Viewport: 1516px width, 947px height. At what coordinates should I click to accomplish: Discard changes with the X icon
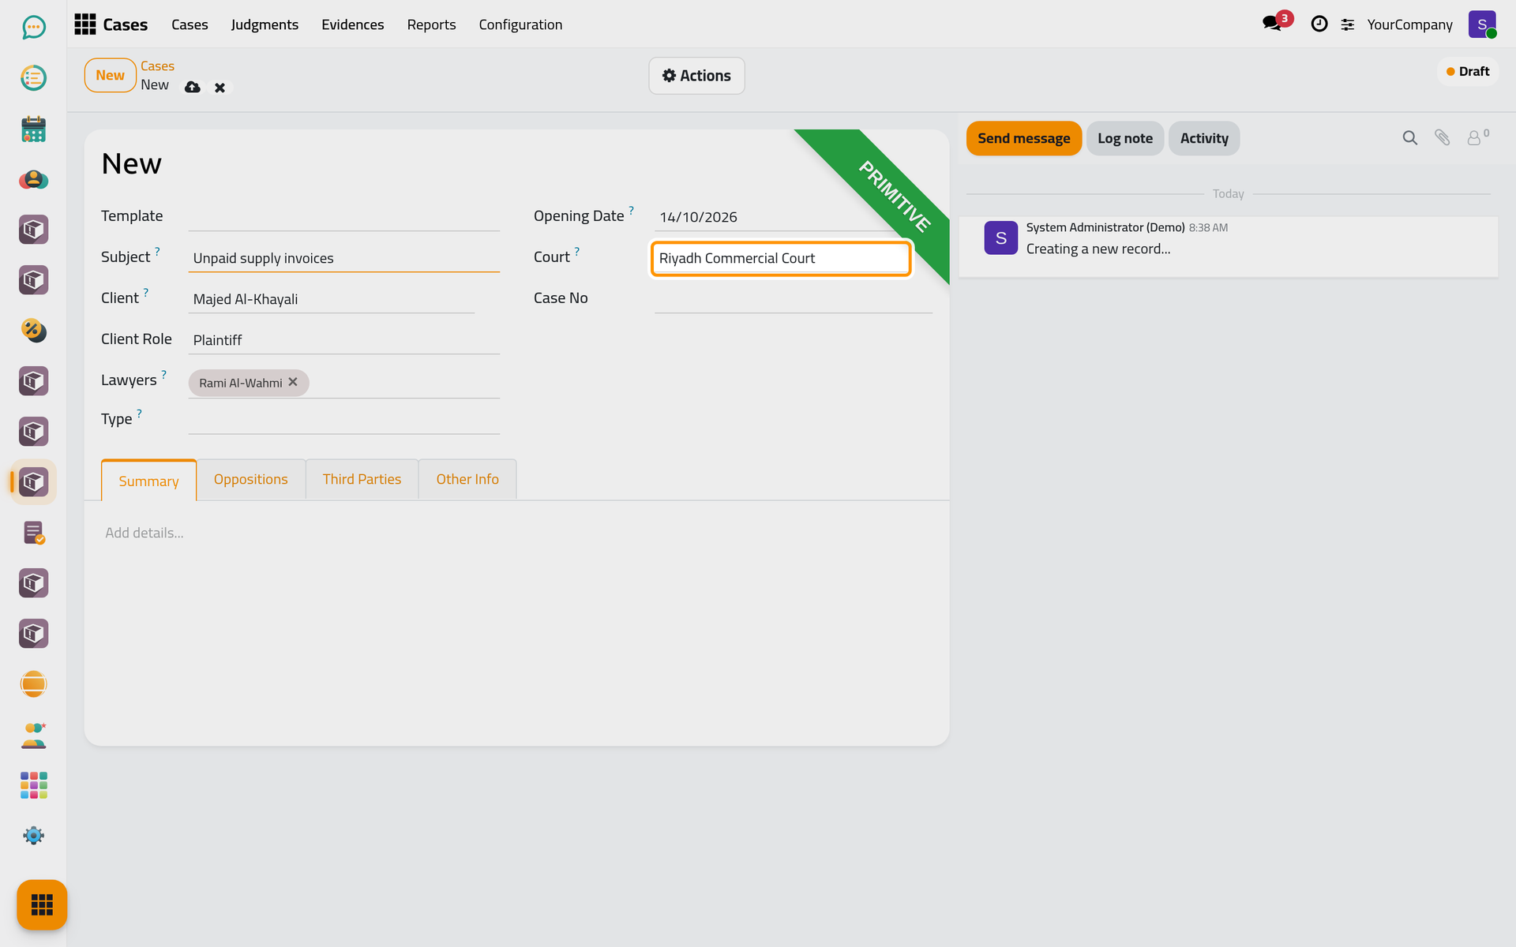click(x=220, y=88)
